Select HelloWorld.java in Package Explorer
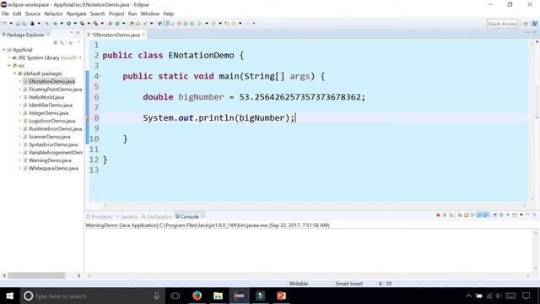 click(x=46, y=97)
